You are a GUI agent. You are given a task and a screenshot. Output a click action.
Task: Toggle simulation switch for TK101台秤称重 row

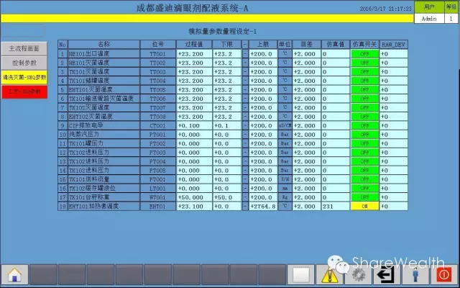[x=364, y=197]
